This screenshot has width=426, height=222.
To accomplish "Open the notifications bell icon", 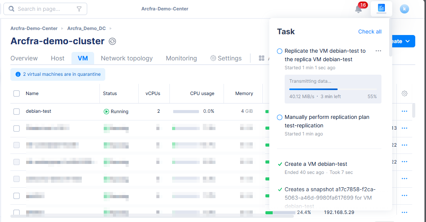I will 358,9.
